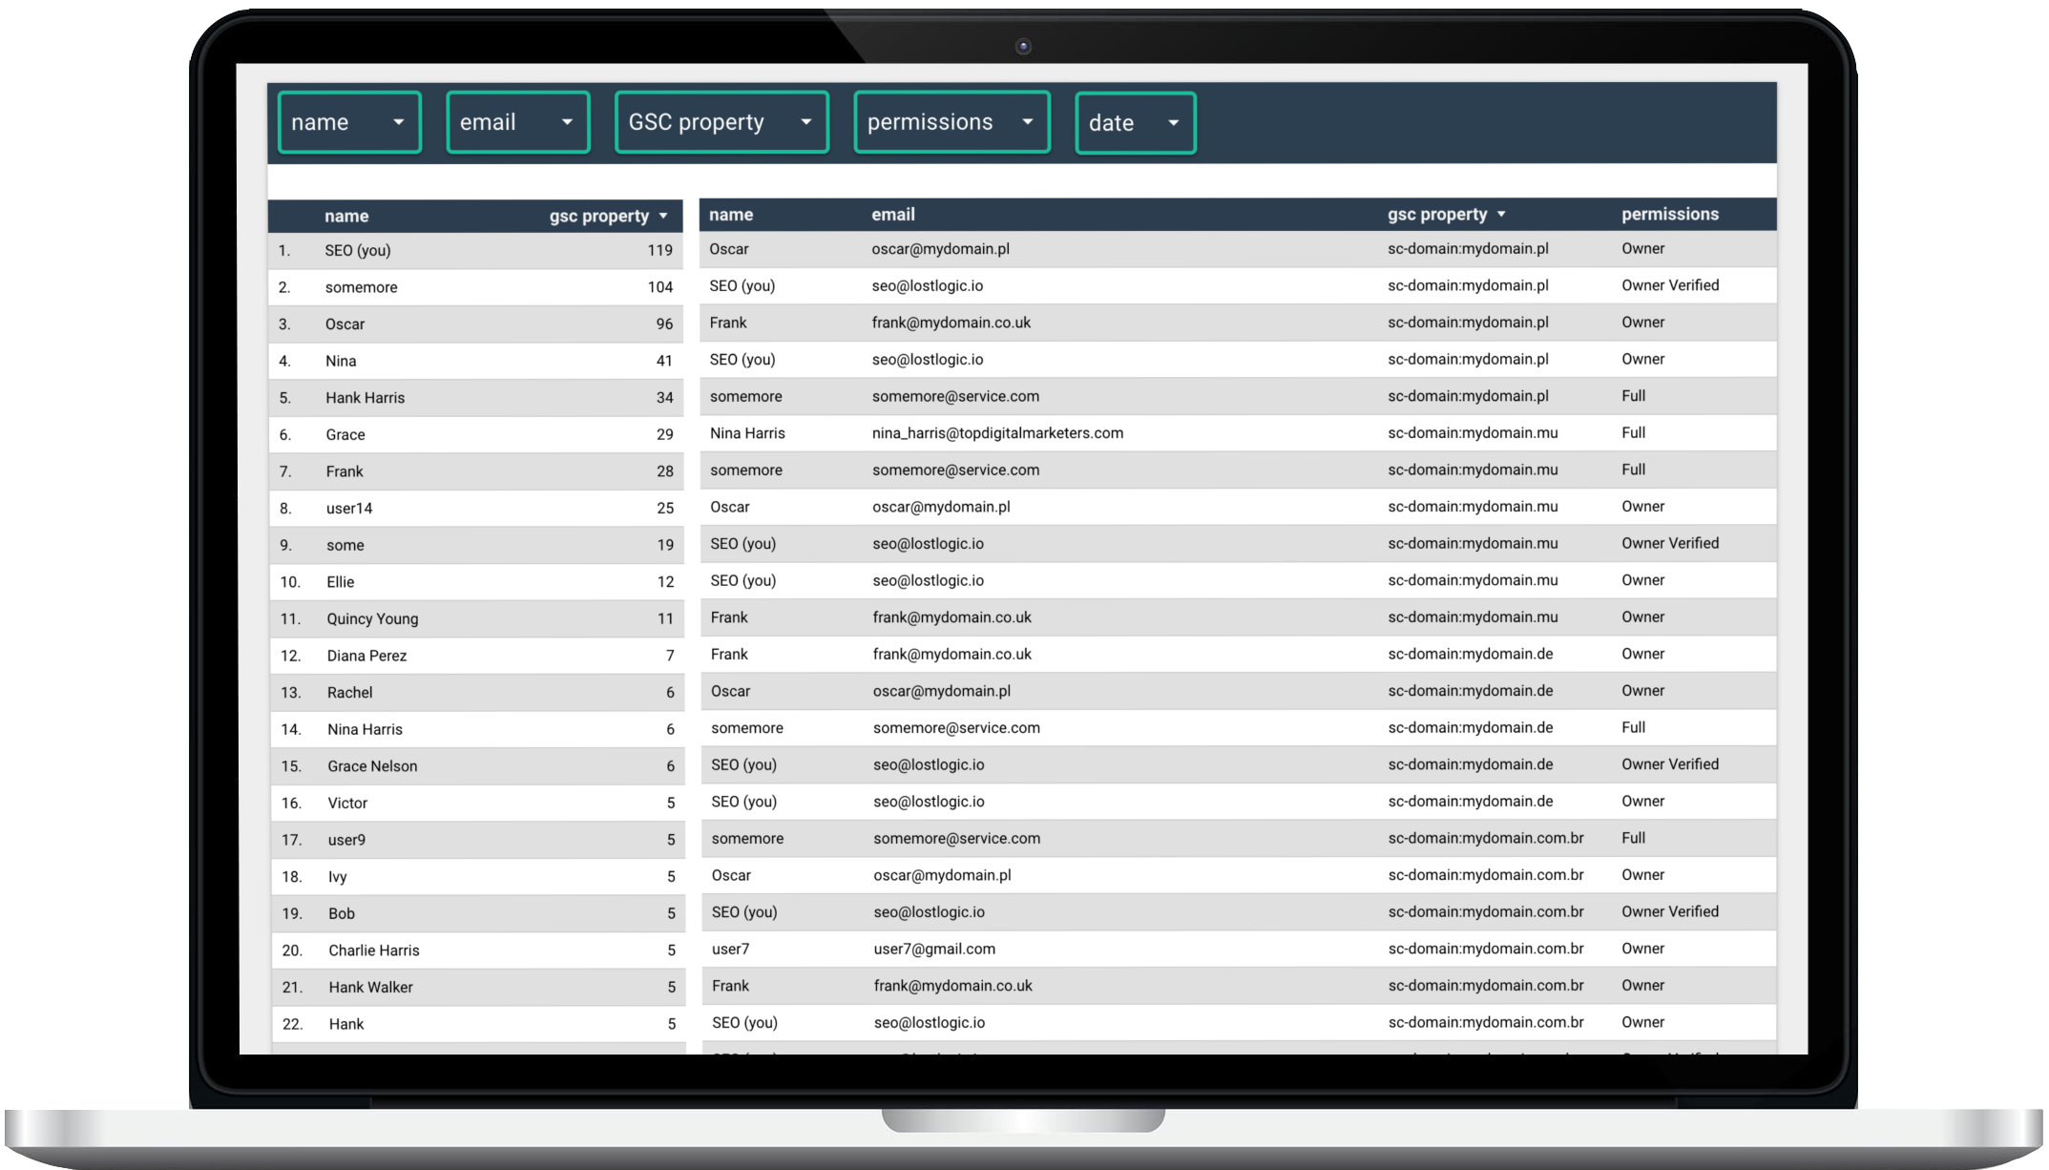Click nina_harris@topdigitalmarketers.com email cell
This screenshot has width=2049, height=1170.
pos(997,433)
